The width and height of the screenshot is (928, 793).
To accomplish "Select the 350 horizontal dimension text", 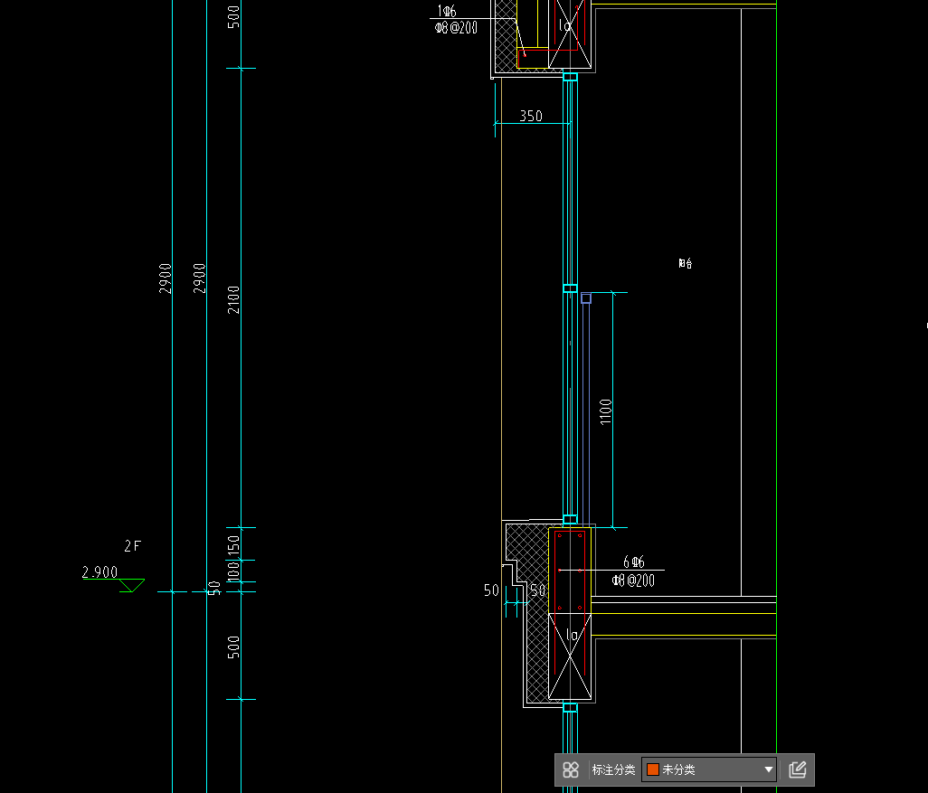I will point(531,116).
